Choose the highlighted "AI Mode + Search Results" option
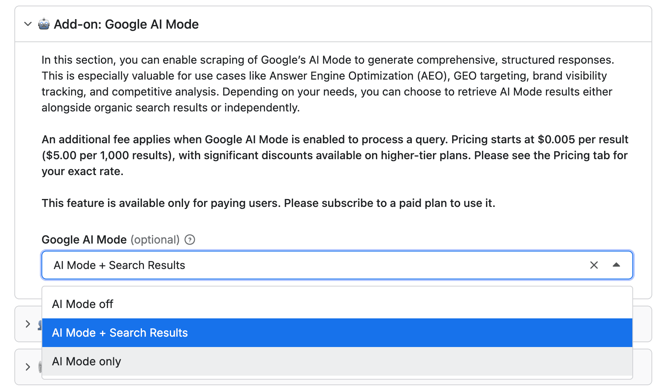This screenshot has height=390, width=669. 120,333
